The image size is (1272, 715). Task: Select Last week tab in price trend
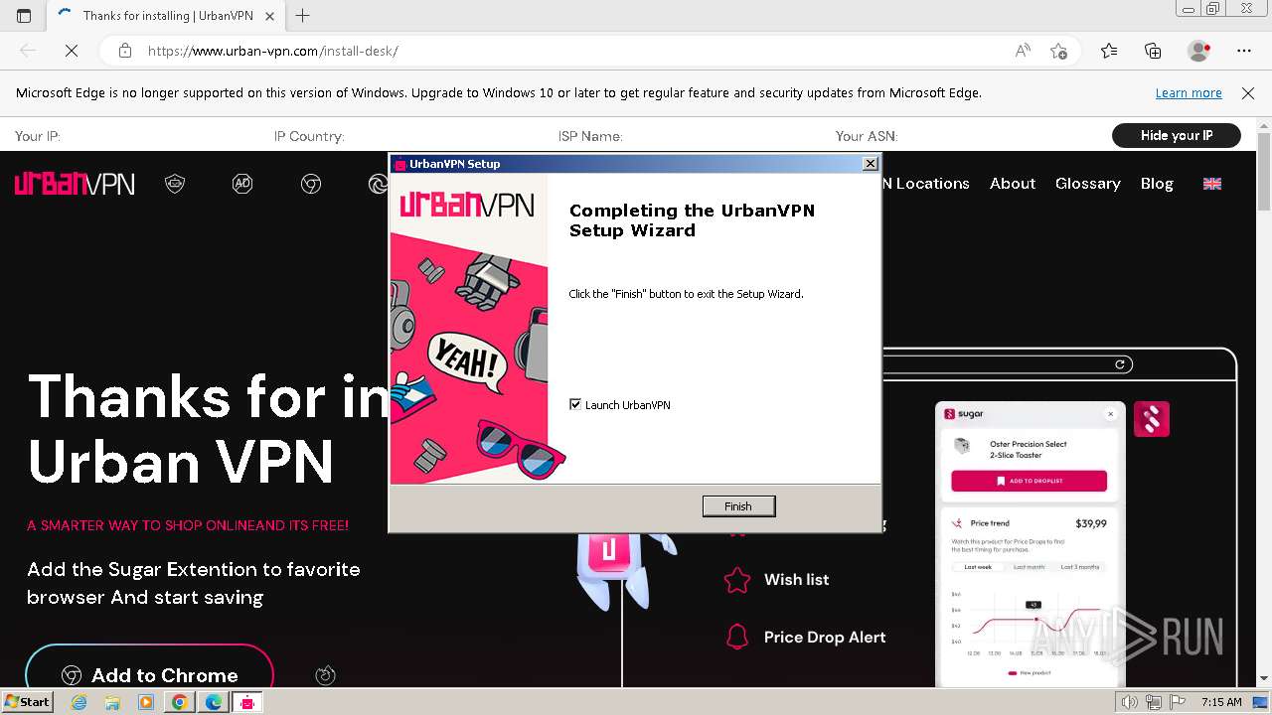click(978, 567)
